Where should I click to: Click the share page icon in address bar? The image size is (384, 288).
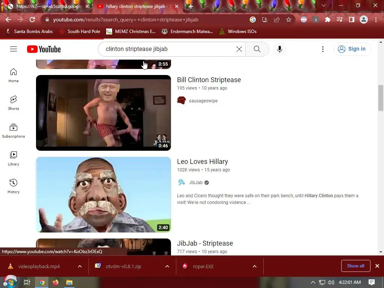coord(277,19)
